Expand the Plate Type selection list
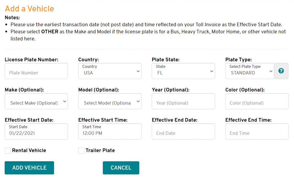The height and width of the screenshot is (181, 294). pyautogui.click(x=248, y=71)
